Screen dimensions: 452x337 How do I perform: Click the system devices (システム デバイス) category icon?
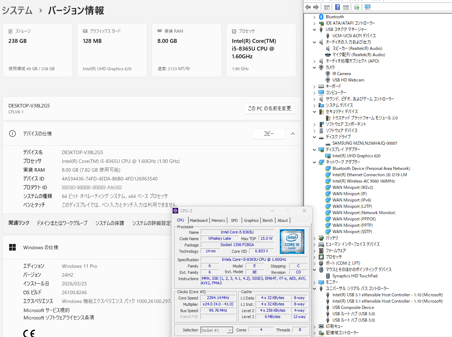pos(321,105)
